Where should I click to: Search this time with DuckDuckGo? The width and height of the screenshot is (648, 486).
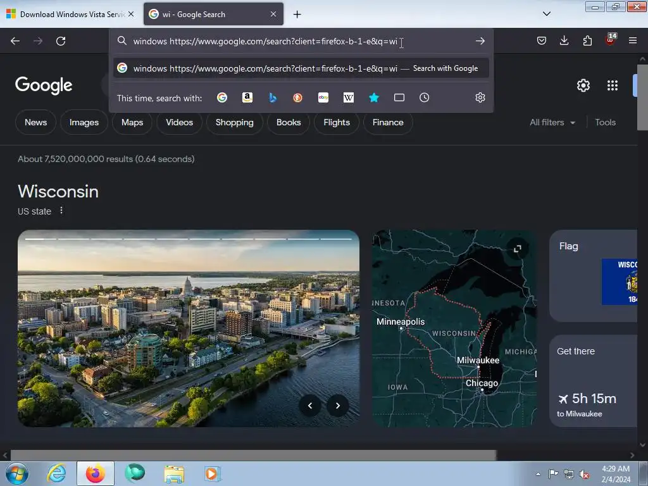[297, 97]
